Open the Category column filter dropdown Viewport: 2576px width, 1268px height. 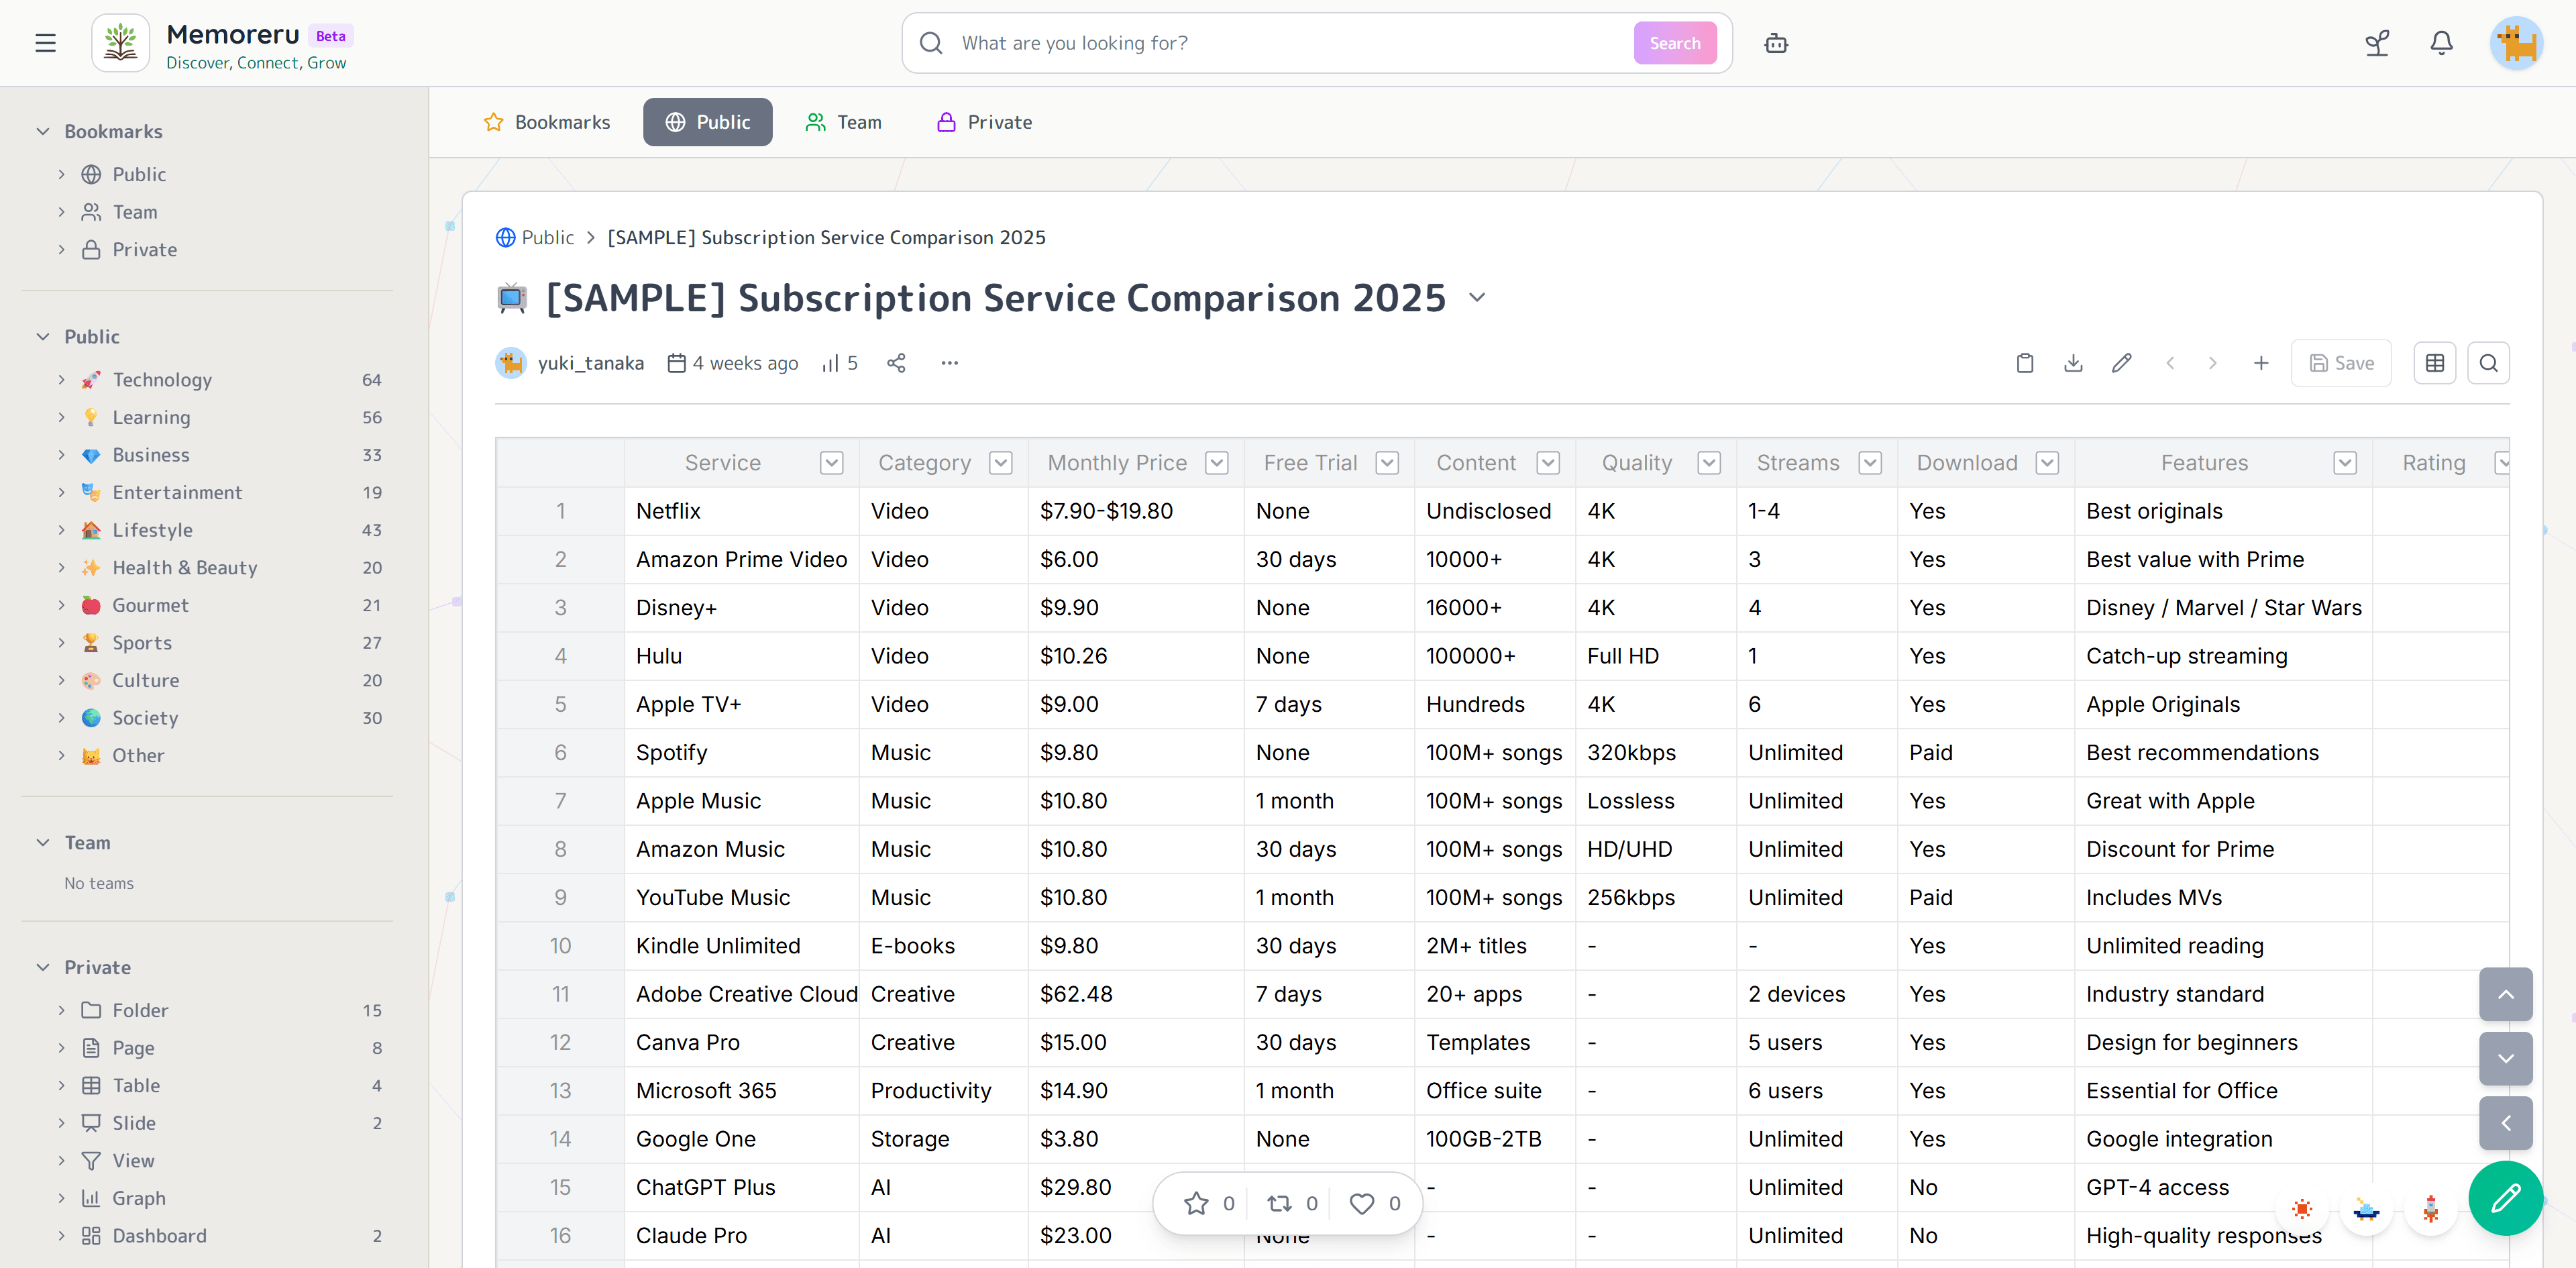(1001, 463)
